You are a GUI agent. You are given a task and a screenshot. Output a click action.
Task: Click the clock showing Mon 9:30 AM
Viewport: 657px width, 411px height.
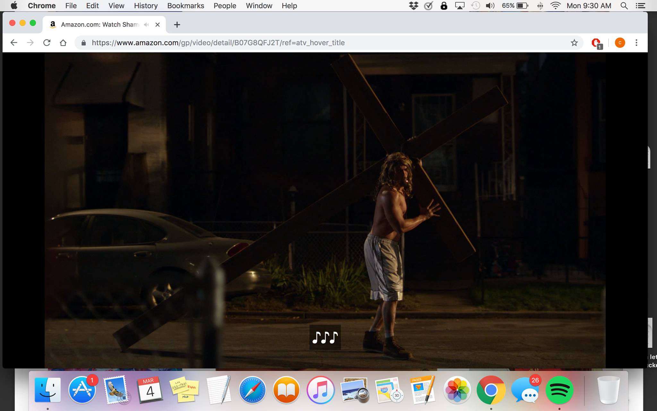589,6
